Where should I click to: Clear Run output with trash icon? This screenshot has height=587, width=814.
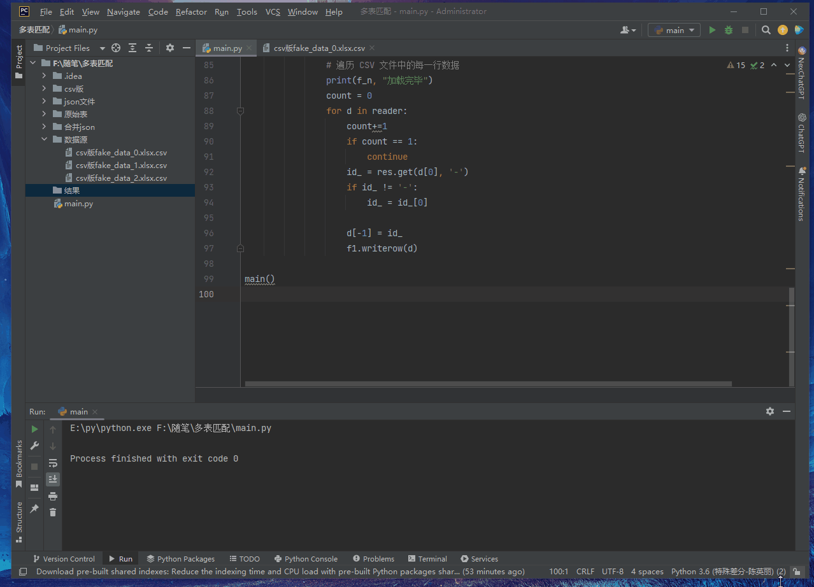click(53, 512)
